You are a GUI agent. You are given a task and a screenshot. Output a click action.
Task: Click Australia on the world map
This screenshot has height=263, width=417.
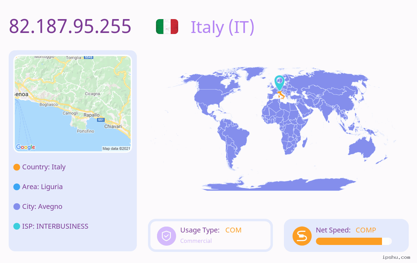point(362,147)
